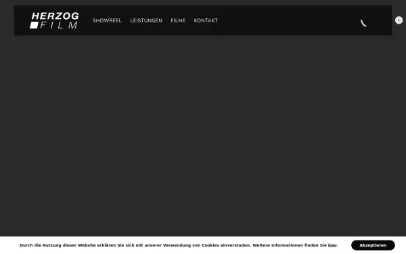Image resolution: width=406 pixels, height=254 pixels.
Task: Open the SHOWREEL menu item
Action: [x=107, y=20]
